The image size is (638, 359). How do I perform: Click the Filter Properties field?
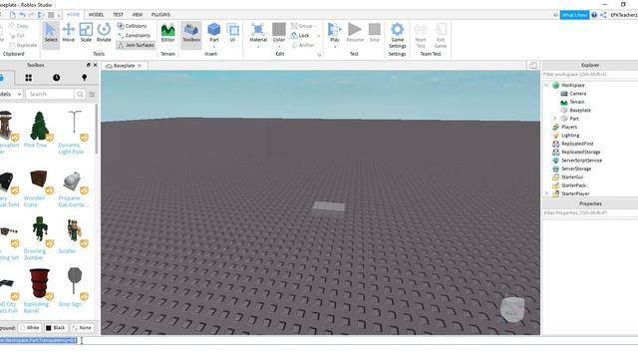pyautogui.click(x=590, y=212)
